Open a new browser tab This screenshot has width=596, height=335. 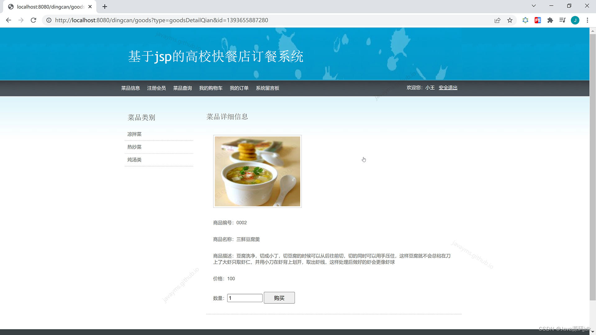coord(105,7)
